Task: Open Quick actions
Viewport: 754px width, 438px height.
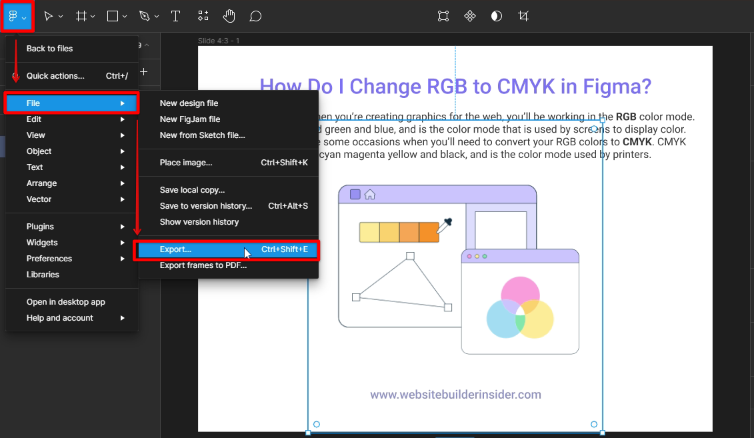Action: (71, 76)
